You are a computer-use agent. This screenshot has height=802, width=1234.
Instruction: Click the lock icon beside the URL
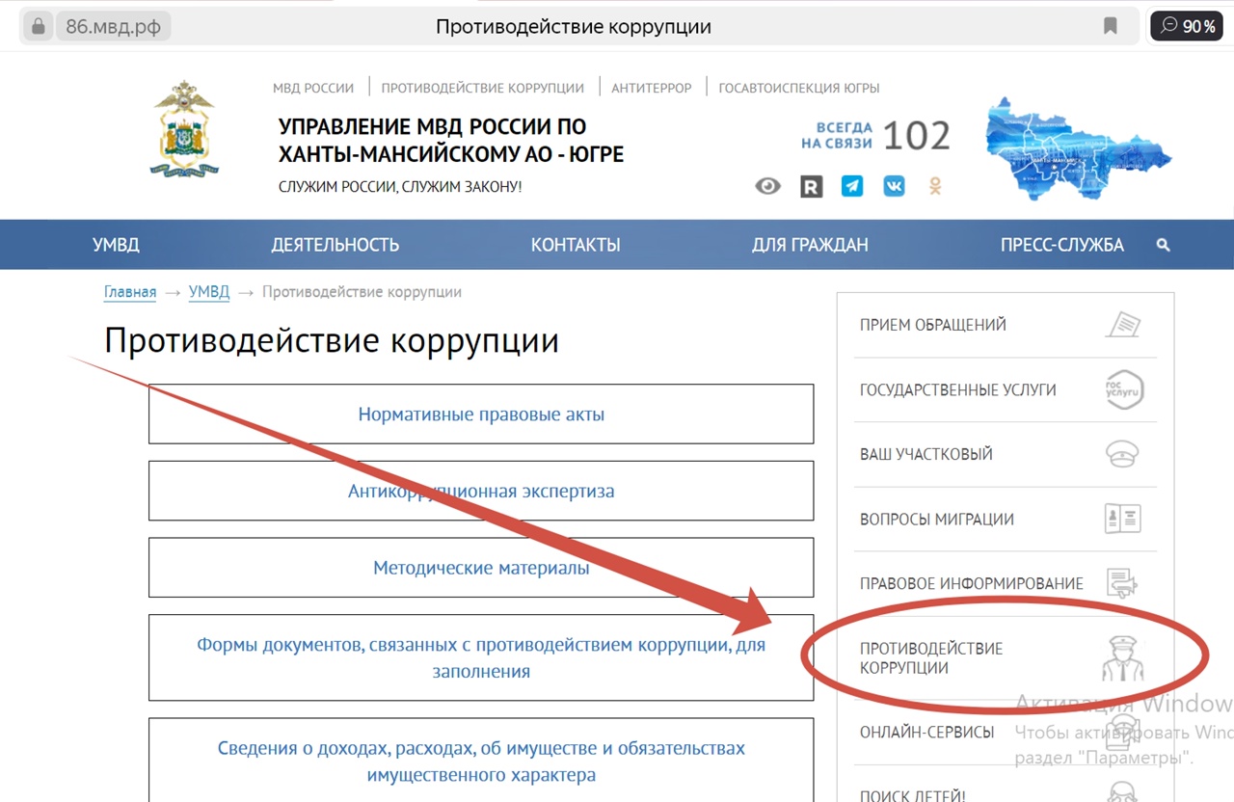(x=38, y=26)
